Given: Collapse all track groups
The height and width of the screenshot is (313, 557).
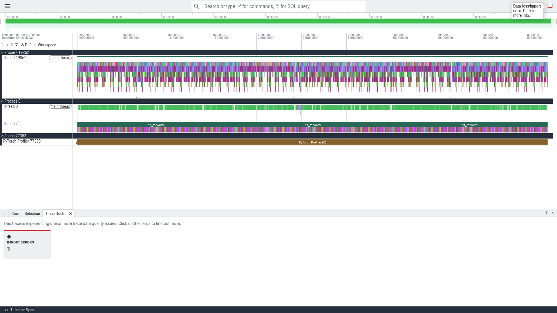Looking at the screenshot, I should pos(7,45).
